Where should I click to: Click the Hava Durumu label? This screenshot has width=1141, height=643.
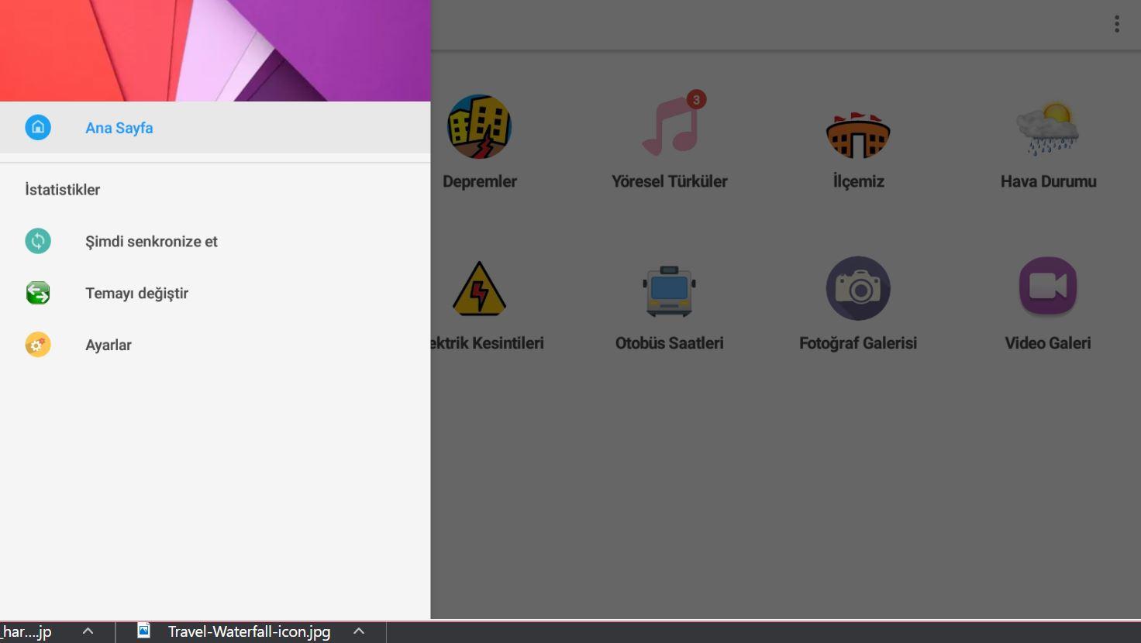(1048, 181)
